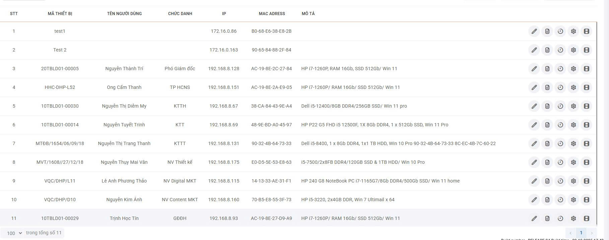Open the page size dropdown showing 100
The height and width of the screenshot is (240, 609).
[x=14, y=233]
